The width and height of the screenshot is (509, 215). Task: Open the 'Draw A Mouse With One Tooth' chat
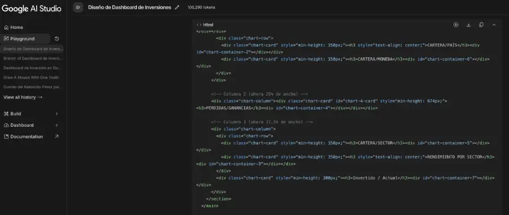(31, 78)
